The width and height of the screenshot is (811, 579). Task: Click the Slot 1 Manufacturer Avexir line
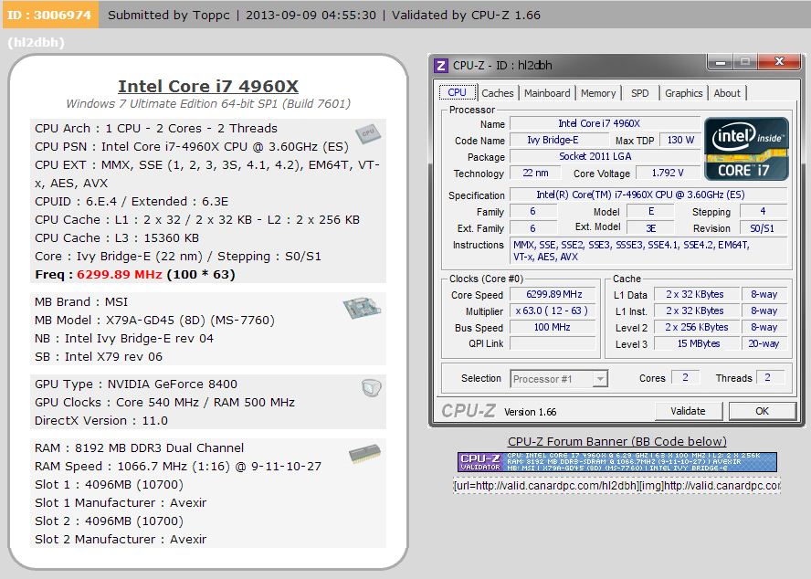coord(121,503)
